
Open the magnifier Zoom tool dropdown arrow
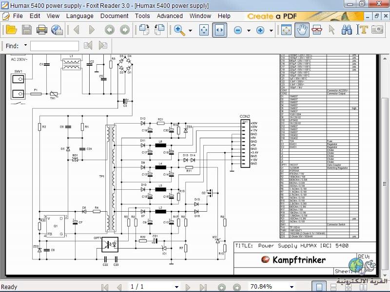tap(190, 31)
